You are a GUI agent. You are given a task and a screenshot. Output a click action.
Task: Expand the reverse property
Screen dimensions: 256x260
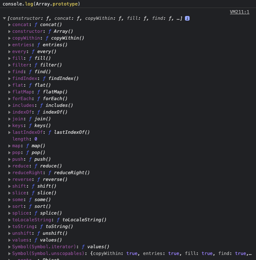click(9, 180)
